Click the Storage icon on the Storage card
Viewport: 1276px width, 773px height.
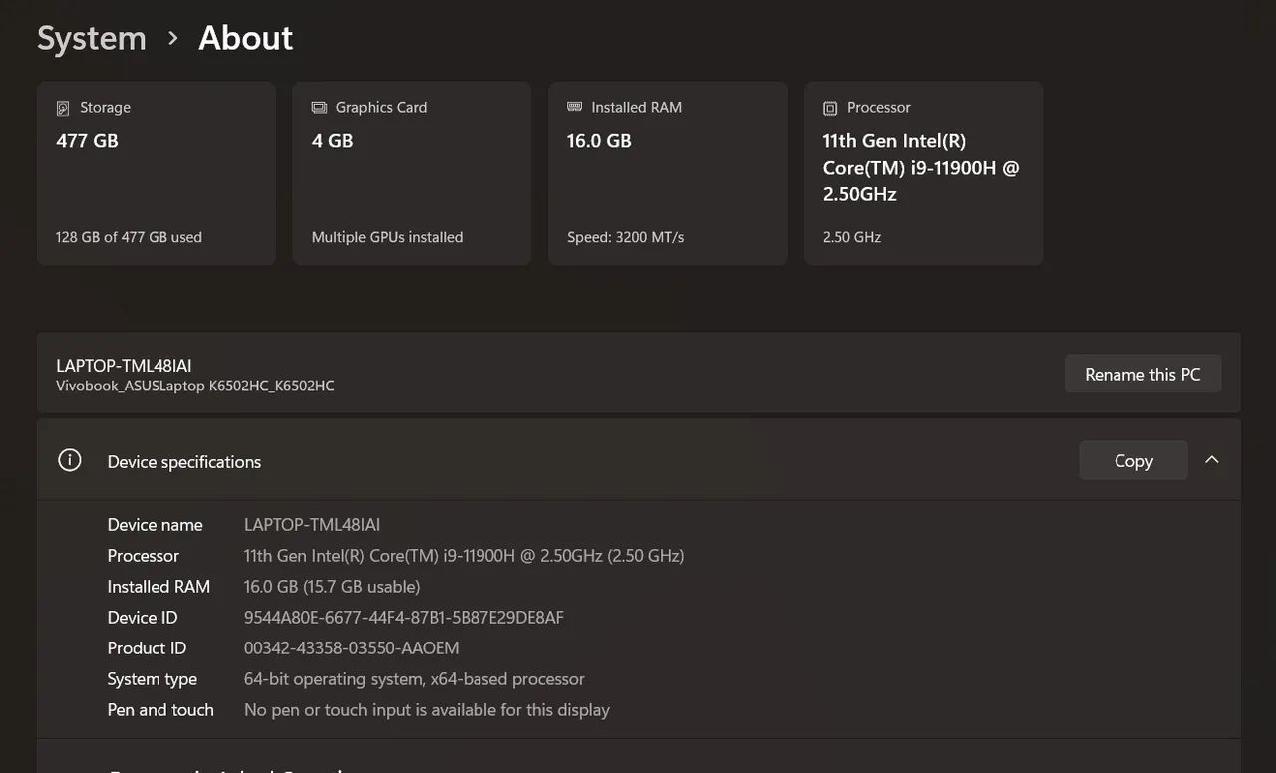pos(64,106)
